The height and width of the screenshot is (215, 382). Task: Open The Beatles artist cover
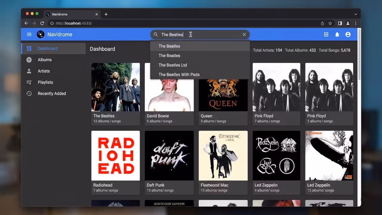(115, 87)
